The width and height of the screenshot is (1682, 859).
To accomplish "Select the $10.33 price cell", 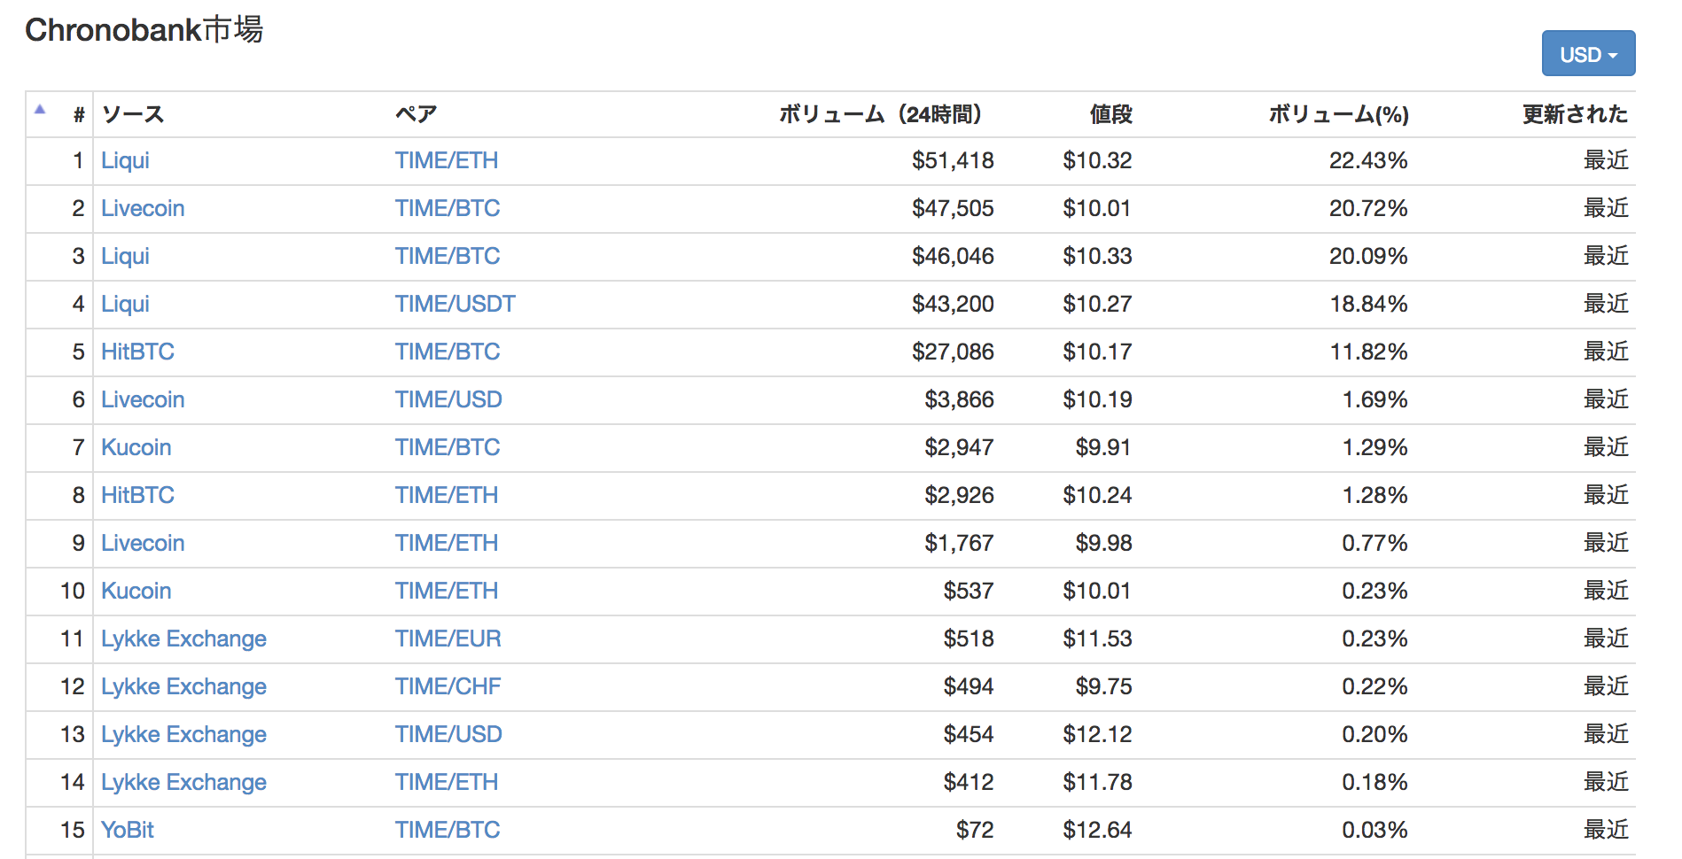I will [1097, 256].
